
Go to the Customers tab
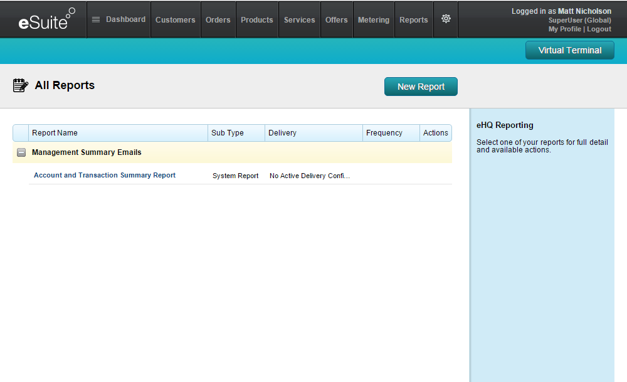click(175, 20)
